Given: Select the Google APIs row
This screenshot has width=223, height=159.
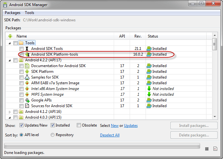Looking at the screenshot, I should tap(109, 100).
